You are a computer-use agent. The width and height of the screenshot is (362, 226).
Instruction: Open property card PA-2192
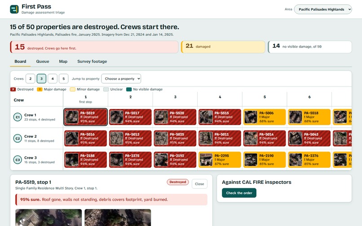(x=175, y=160)
